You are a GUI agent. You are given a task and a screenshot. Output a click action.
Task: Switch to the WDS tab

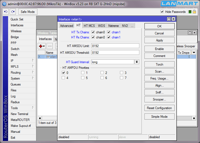coord(102,26)
